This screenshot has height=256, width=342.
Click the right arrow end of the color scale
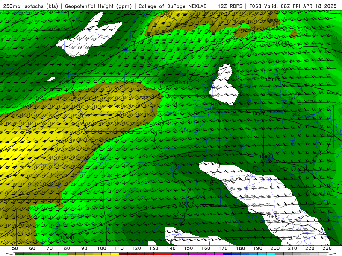(332, 254)
